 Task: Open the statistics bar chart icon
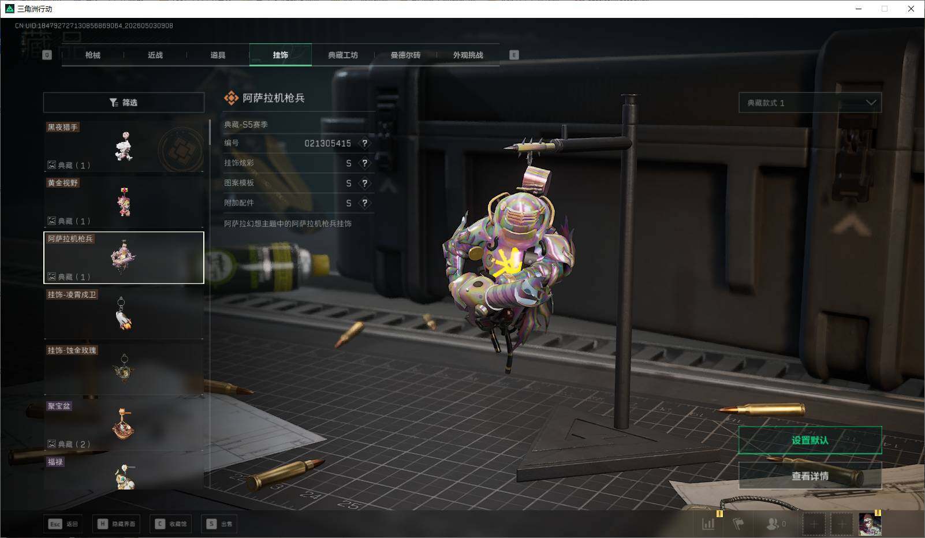tap(708, 524)
